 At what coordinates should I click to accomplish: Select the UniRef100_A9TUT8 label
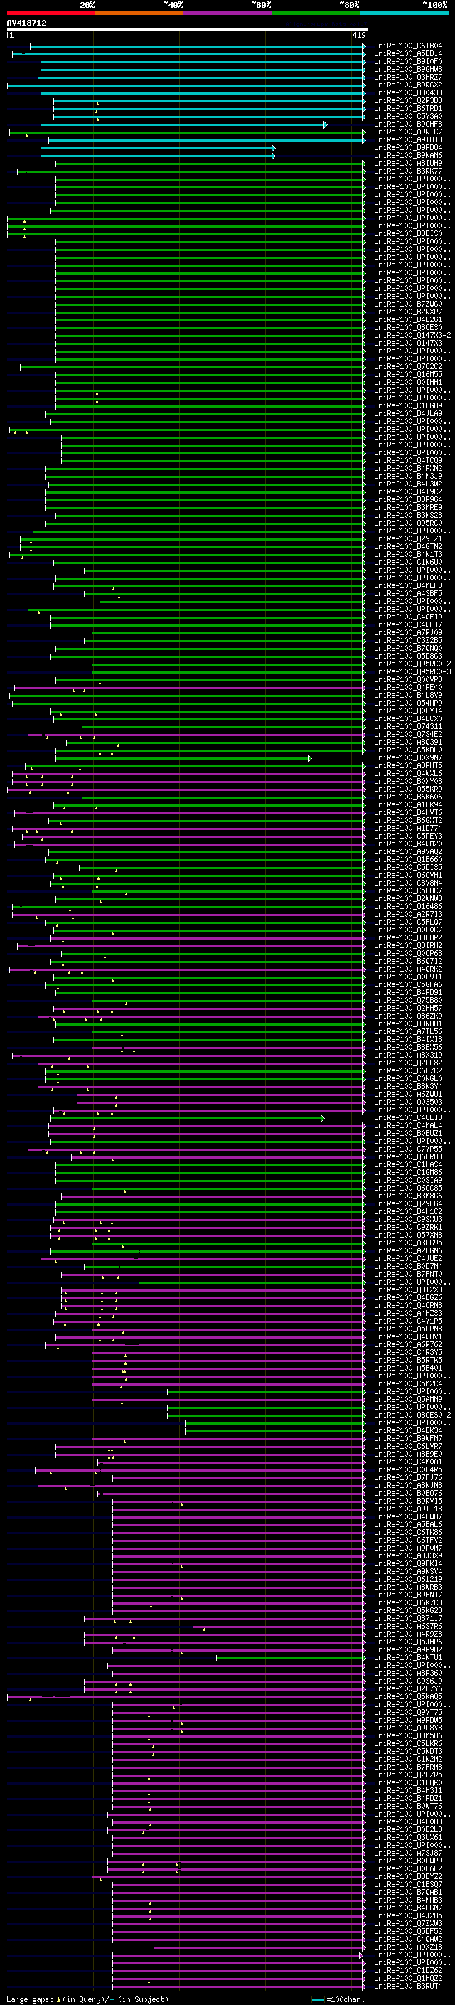408,139
